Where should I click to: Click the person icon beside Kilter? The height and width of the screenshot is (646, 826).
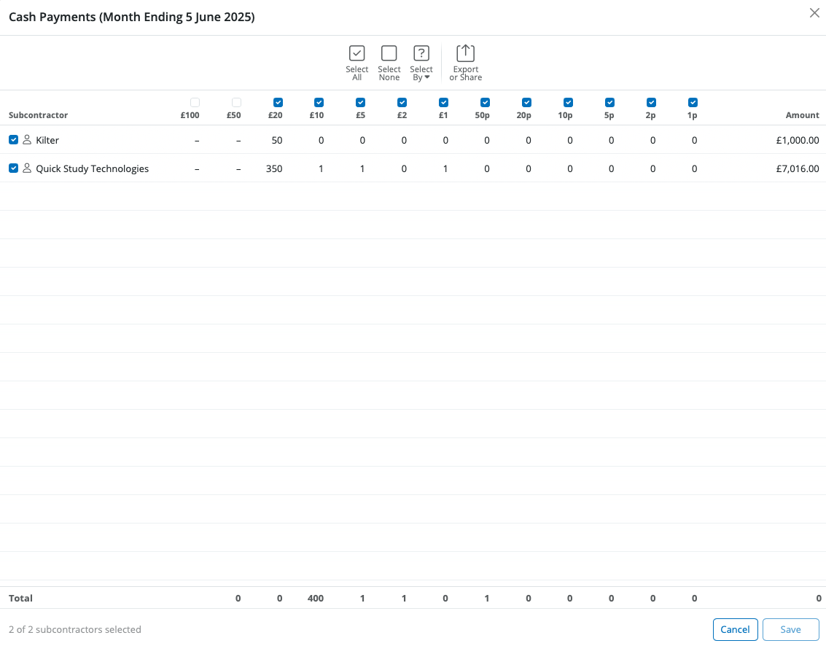coord(27,140)
